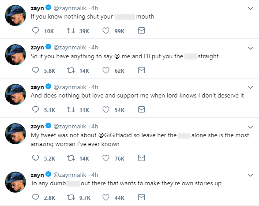Open @zaynmalik handle on the first tweet
This screenshot has width=259, height=206.
pos(70,8)
